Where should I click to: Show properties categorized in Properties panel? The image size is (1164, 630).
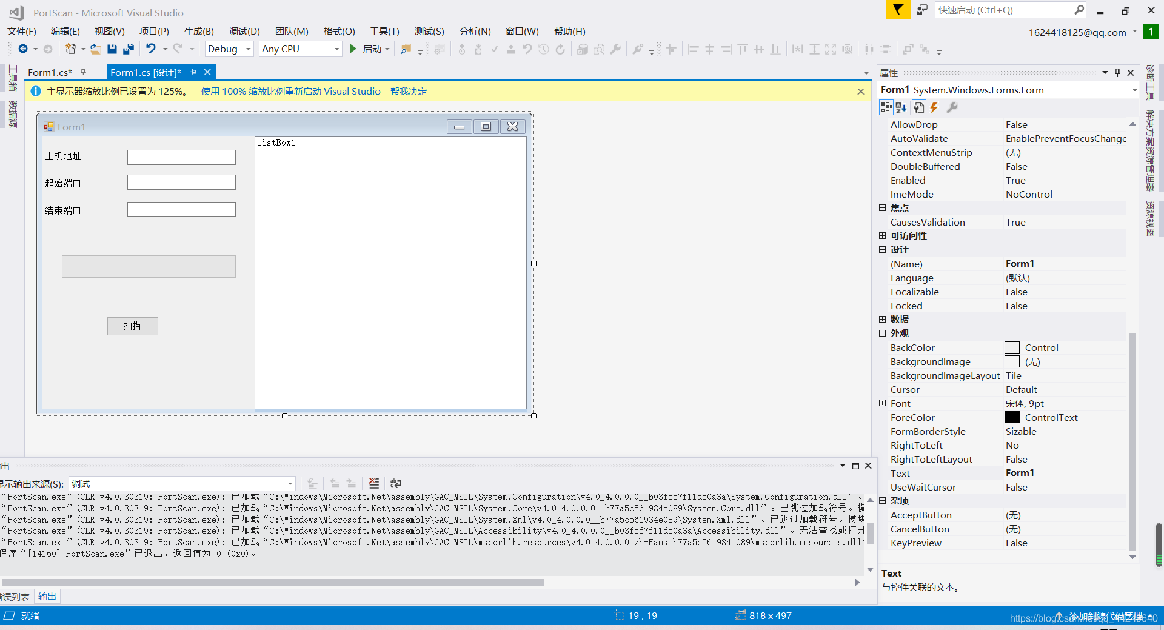[x=886, y=108]
